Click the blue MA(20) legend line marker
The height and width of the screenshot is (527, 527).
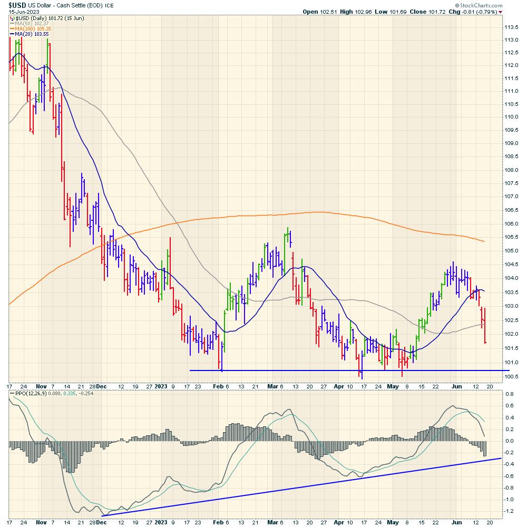(x=13, y=35)
